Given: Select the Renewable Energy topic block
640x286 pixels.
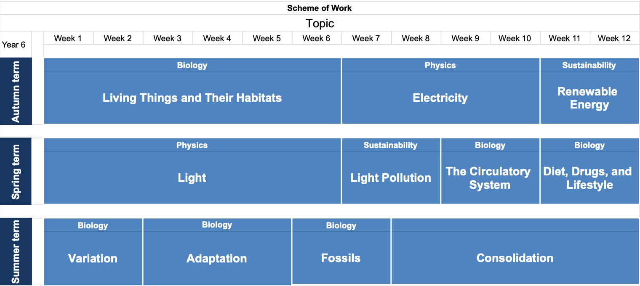Looking at the screenshot, I should pyautogui.click(x=589, y=98).
